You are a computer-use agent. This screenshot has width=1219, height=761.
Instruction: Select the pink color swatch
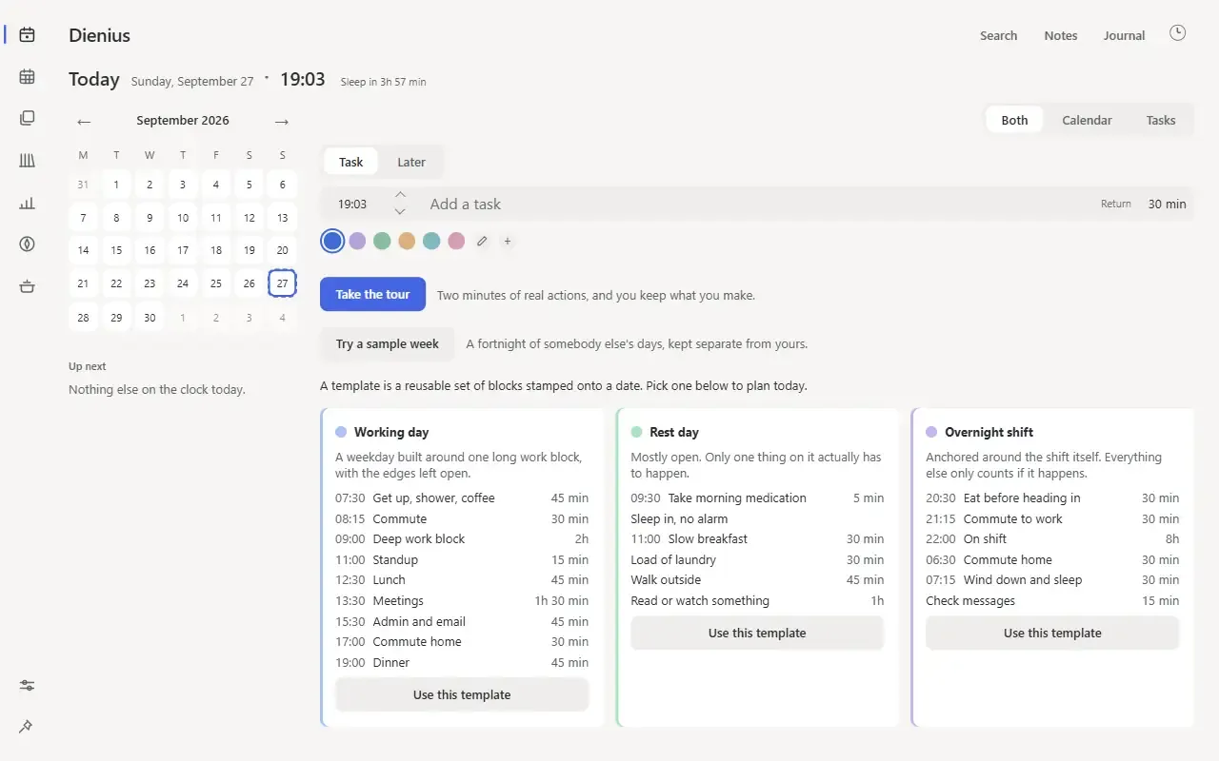tap(456, 242)
